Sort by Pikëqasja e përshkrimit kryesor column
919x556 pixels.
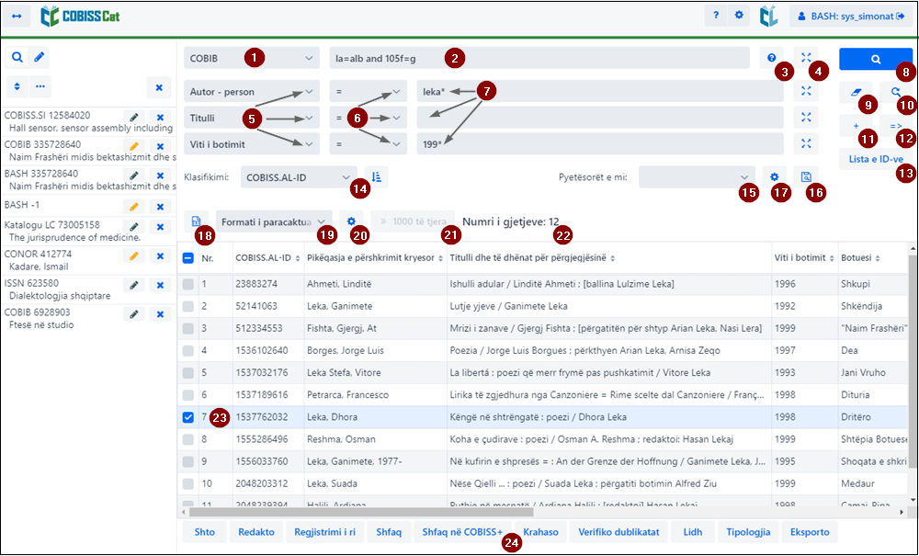[375, 258]
